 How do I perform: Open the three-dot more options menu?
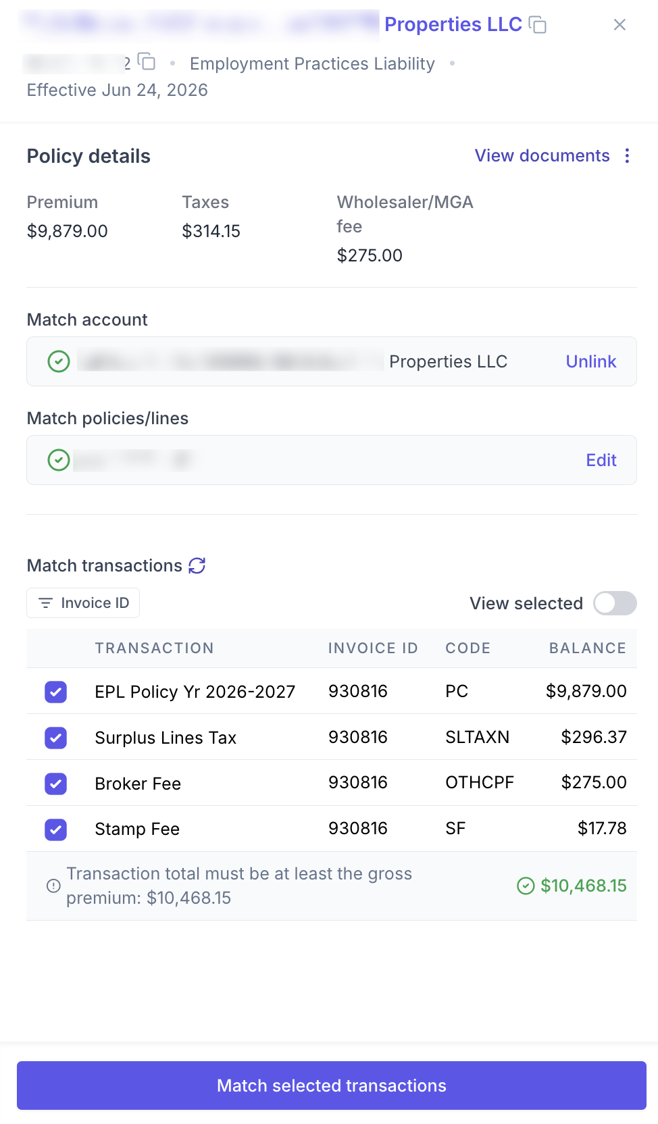628,156
